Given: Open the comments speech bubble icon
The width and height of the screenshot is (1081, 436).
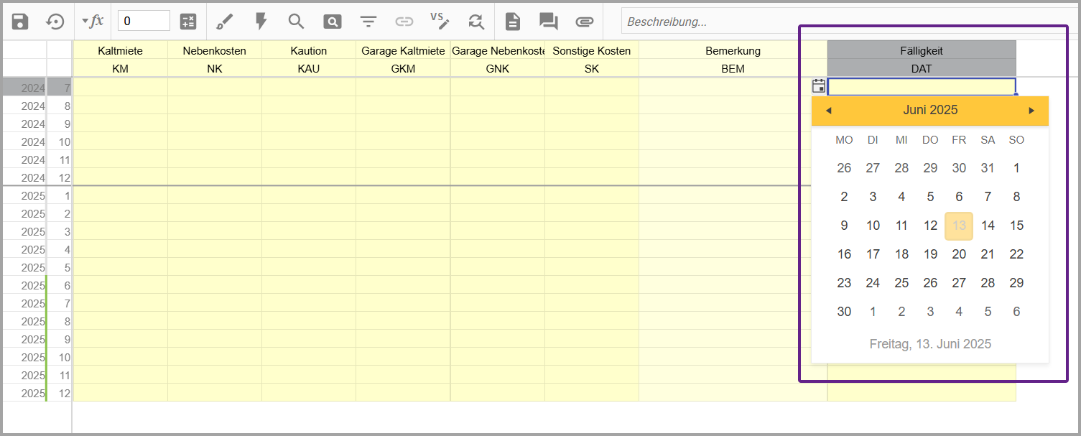Looking at the screenshot, I should [549, 22].
